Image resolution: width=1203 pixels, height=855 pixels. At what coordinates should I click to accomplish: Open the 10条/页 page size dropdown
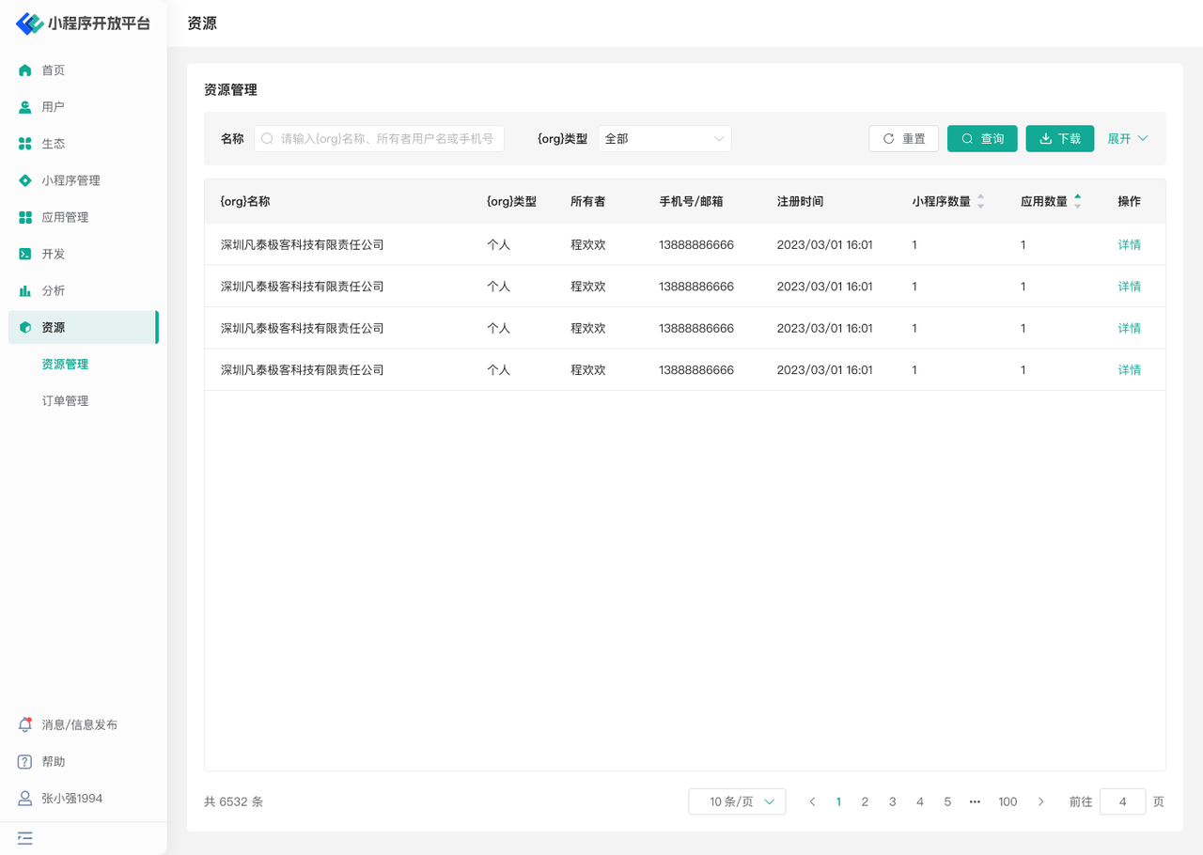737,801
